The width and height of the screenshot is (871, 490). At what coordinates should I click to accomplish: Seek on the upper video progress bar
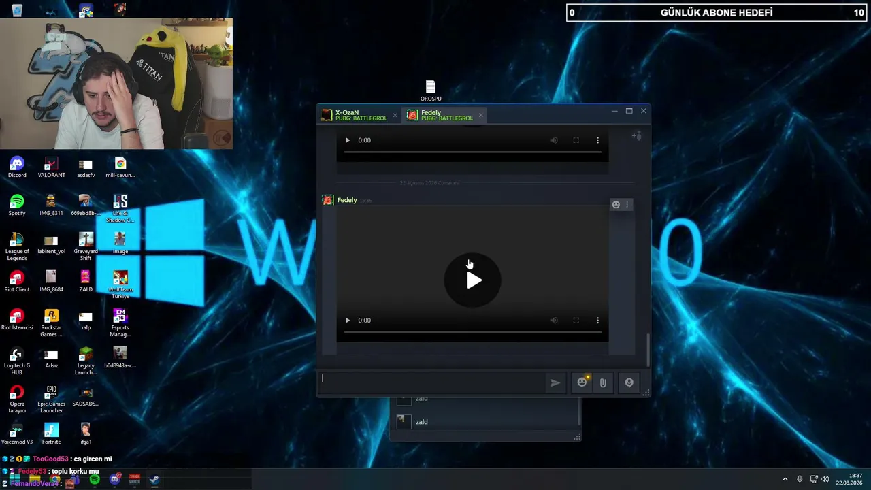tap(472, 152)
